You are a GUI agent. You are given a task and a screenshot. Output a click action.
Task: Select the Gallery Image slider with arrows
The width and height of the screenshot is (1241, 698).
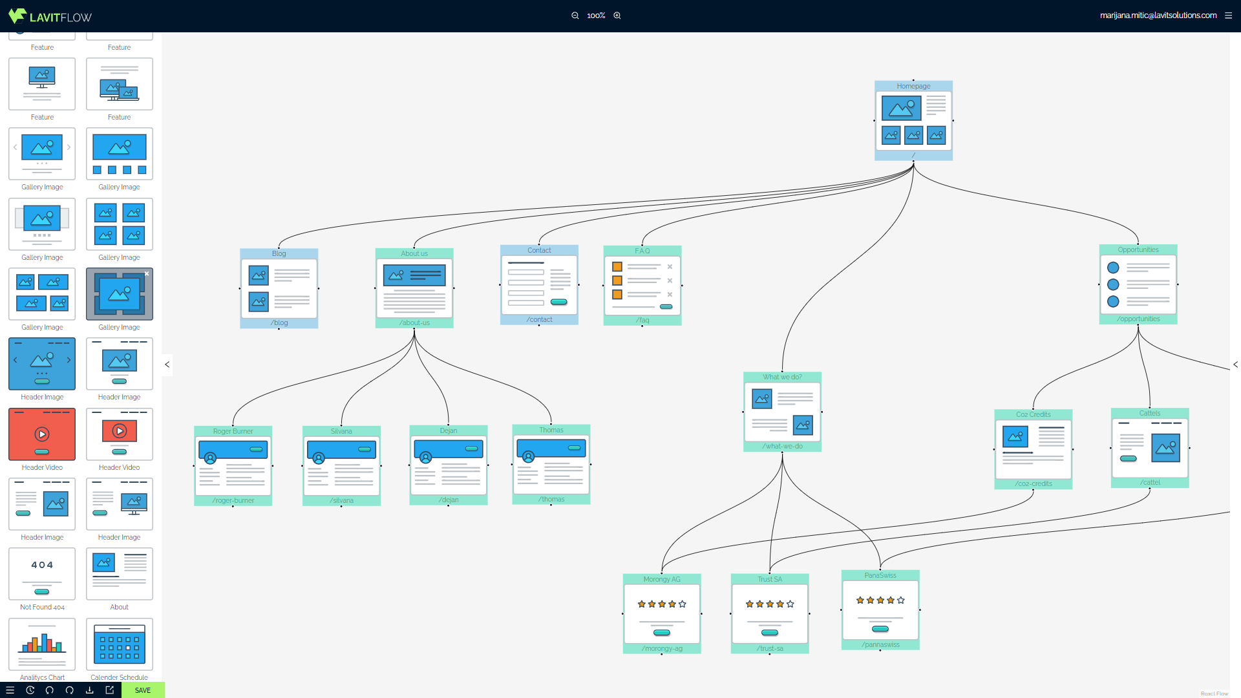click(42, 154)
